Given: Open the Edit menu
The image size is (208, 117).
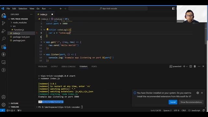Looking at the screenshot, I should point(14,9).
